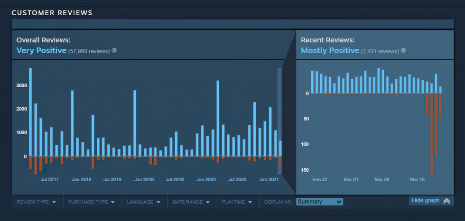Image resolution: width=465 pixels, height=221 pixels.
Task: Select the tallest first blue bar in overall graph
Action: (30, 112)
